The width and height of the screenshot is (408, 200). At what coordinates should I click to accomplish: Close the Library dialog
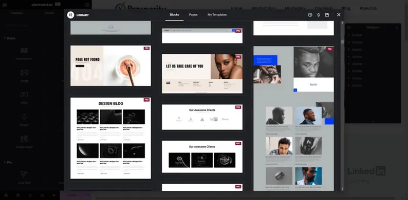click(339, 15)
